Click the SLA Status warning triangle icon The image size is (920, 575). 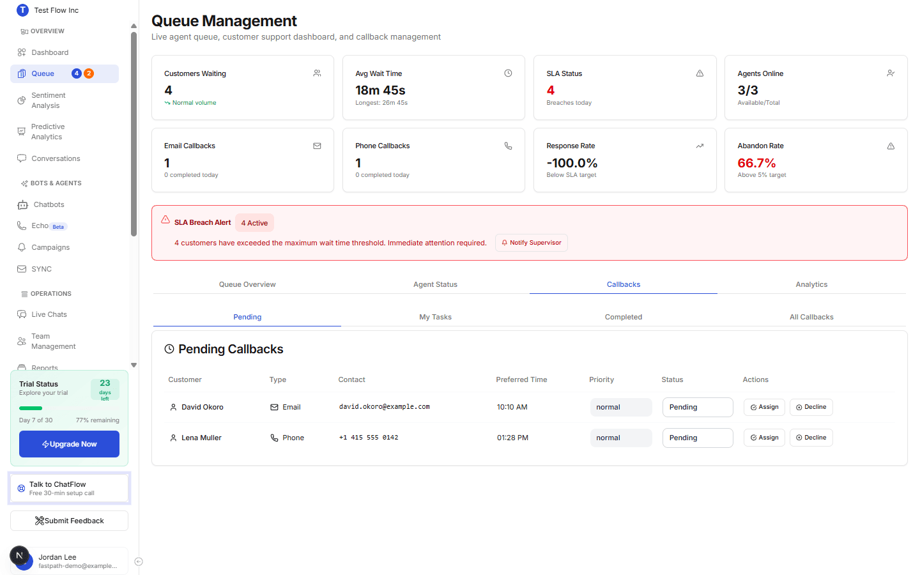pos(700,73)
